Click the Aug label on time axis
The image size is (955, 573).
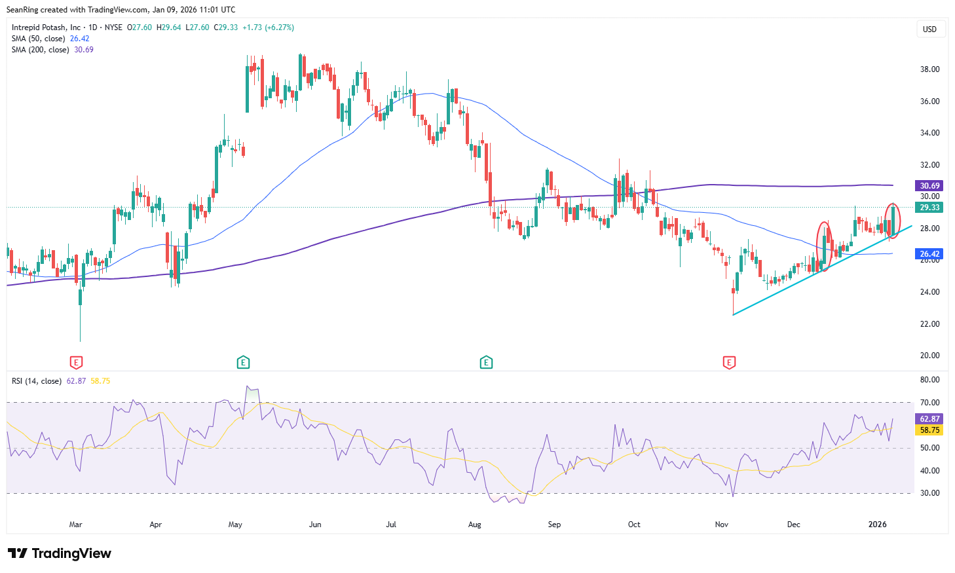475,525
